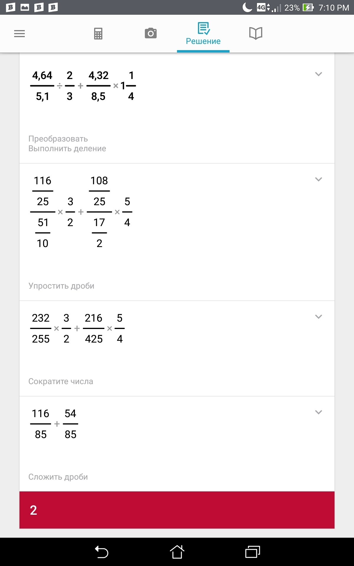Tap the Сложить дроби description
The height and width of the screenshot is (566, 354).
tap(58, 477)
